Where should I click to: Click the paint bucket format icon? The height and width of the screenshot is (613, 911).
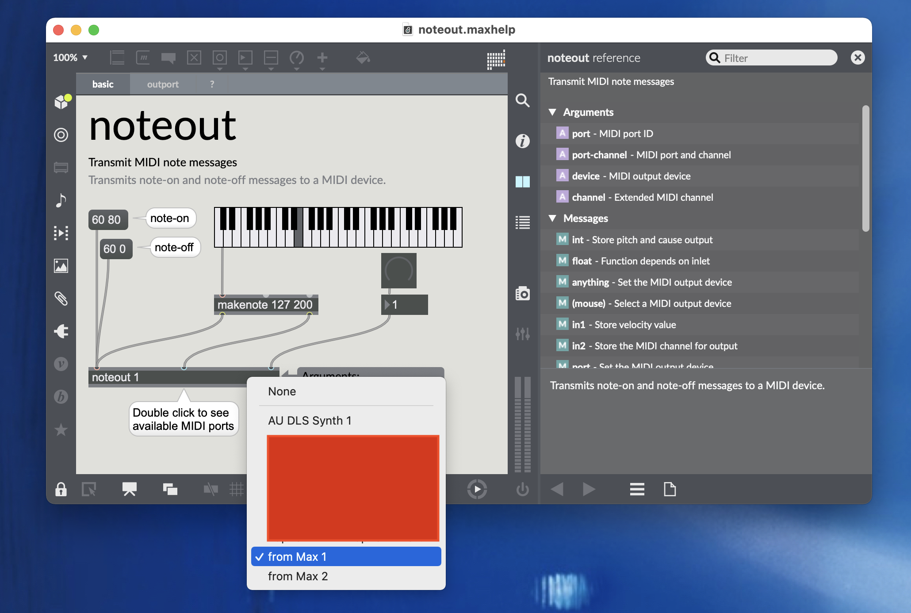click(x=363, y=58)
